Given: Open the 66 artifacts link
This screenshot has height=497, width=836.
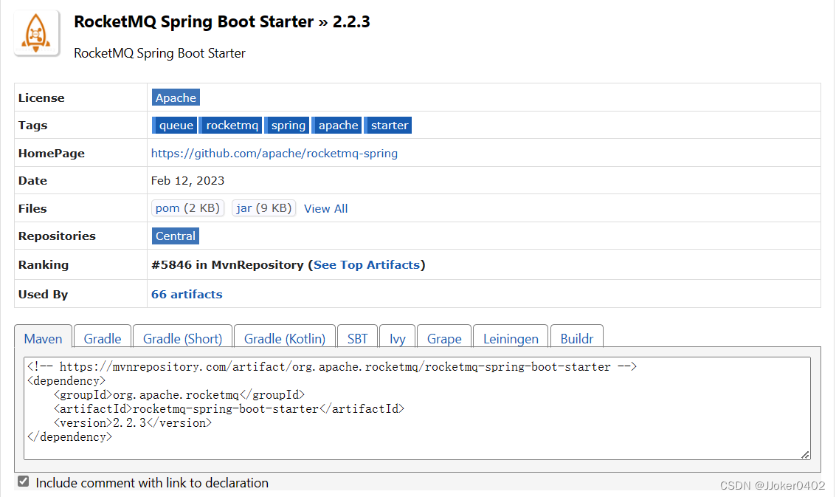Looking at the screenshot, I should pyautogui.click(x=187, y=294).
